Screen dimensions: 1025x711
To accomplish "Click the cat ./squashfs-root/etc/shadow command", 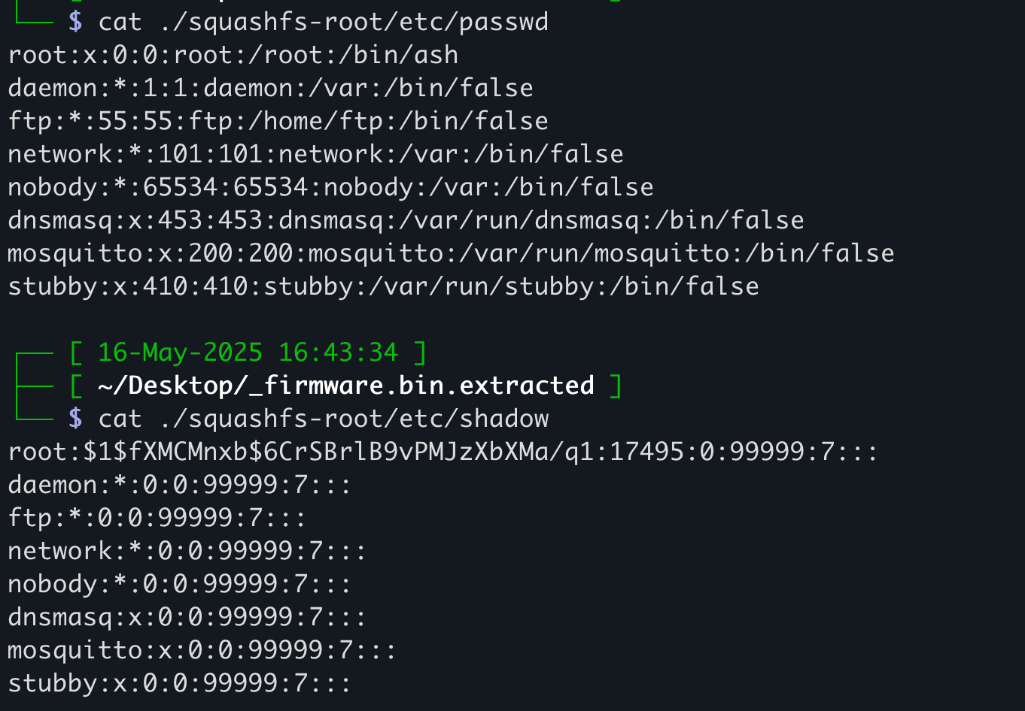I will 323,418.
